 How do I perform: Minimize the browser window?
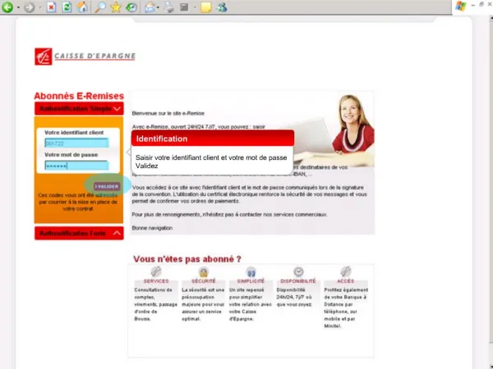click(x=473, y=6)
